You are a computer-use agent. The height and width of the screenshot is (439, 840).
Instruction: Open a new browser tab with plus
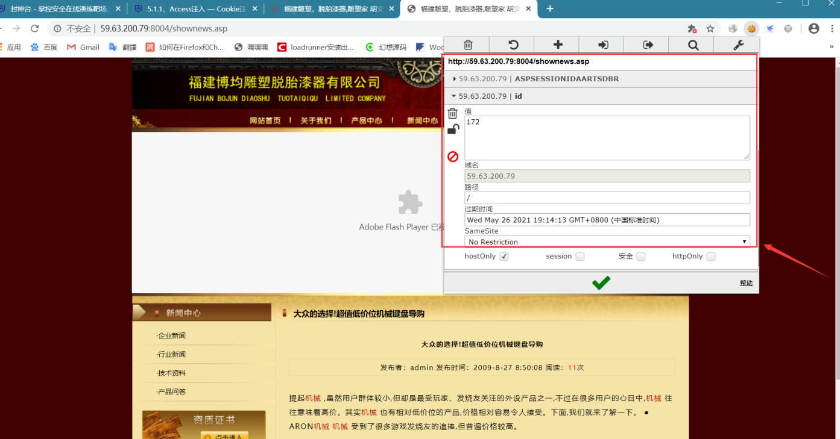550,8
